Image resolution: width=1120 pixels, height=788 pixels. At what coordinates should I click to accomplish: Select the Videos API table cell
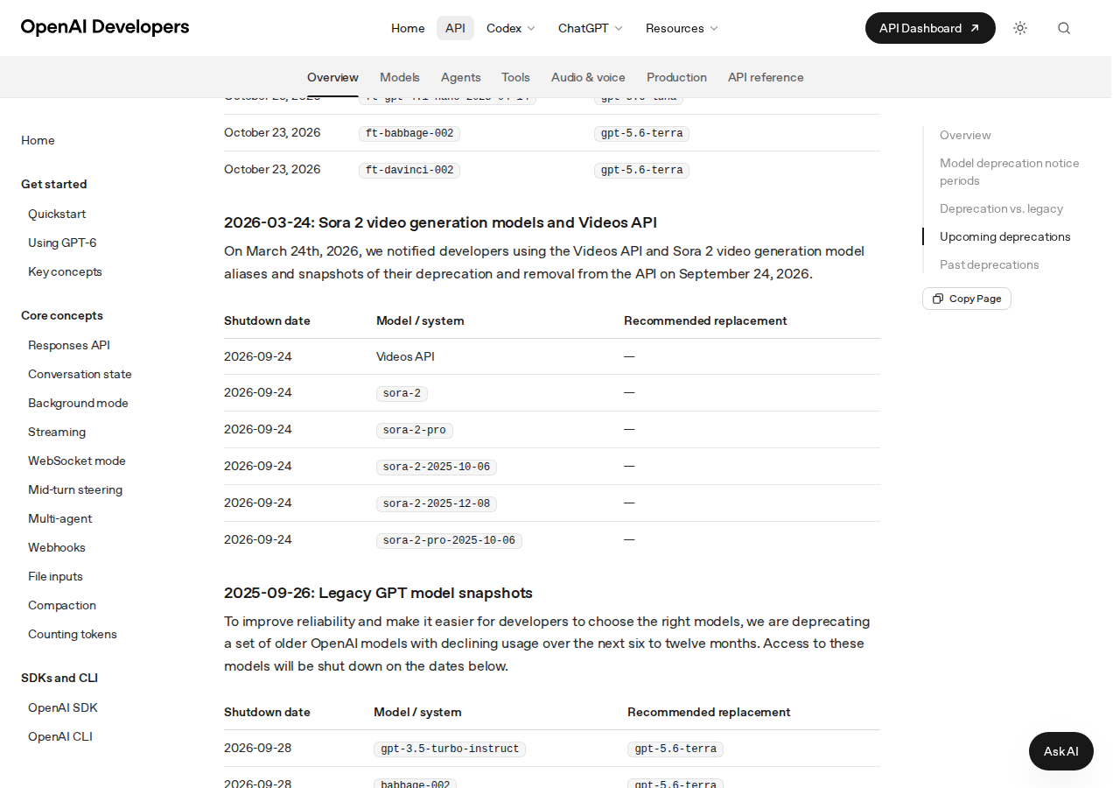coord(405,356)
